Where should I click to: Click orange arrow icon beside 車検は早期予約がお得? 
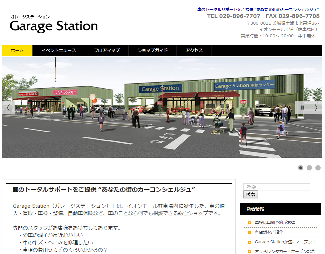coord(249,223)
